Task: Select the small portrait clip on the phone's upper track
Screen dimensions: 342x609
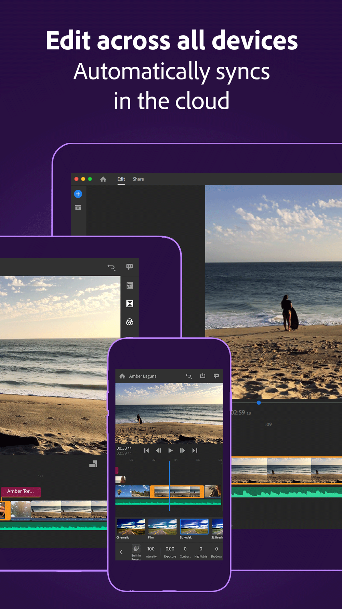Action: 120,480
